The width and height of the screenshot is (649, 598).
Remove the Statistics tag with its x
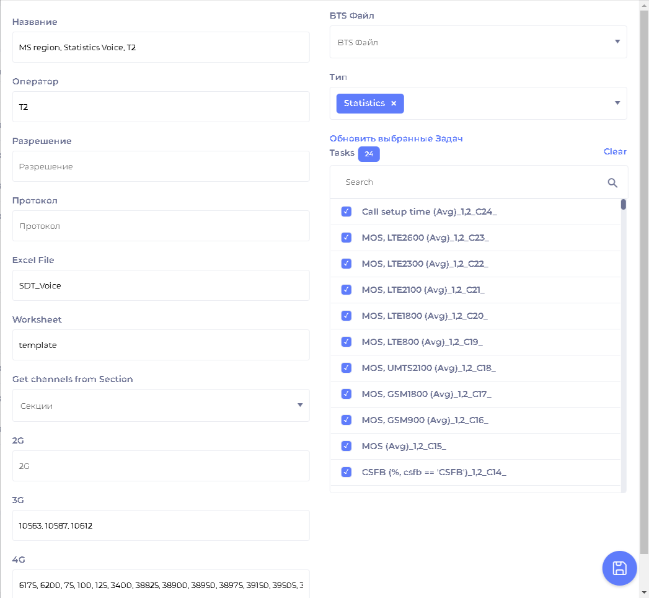394,104
